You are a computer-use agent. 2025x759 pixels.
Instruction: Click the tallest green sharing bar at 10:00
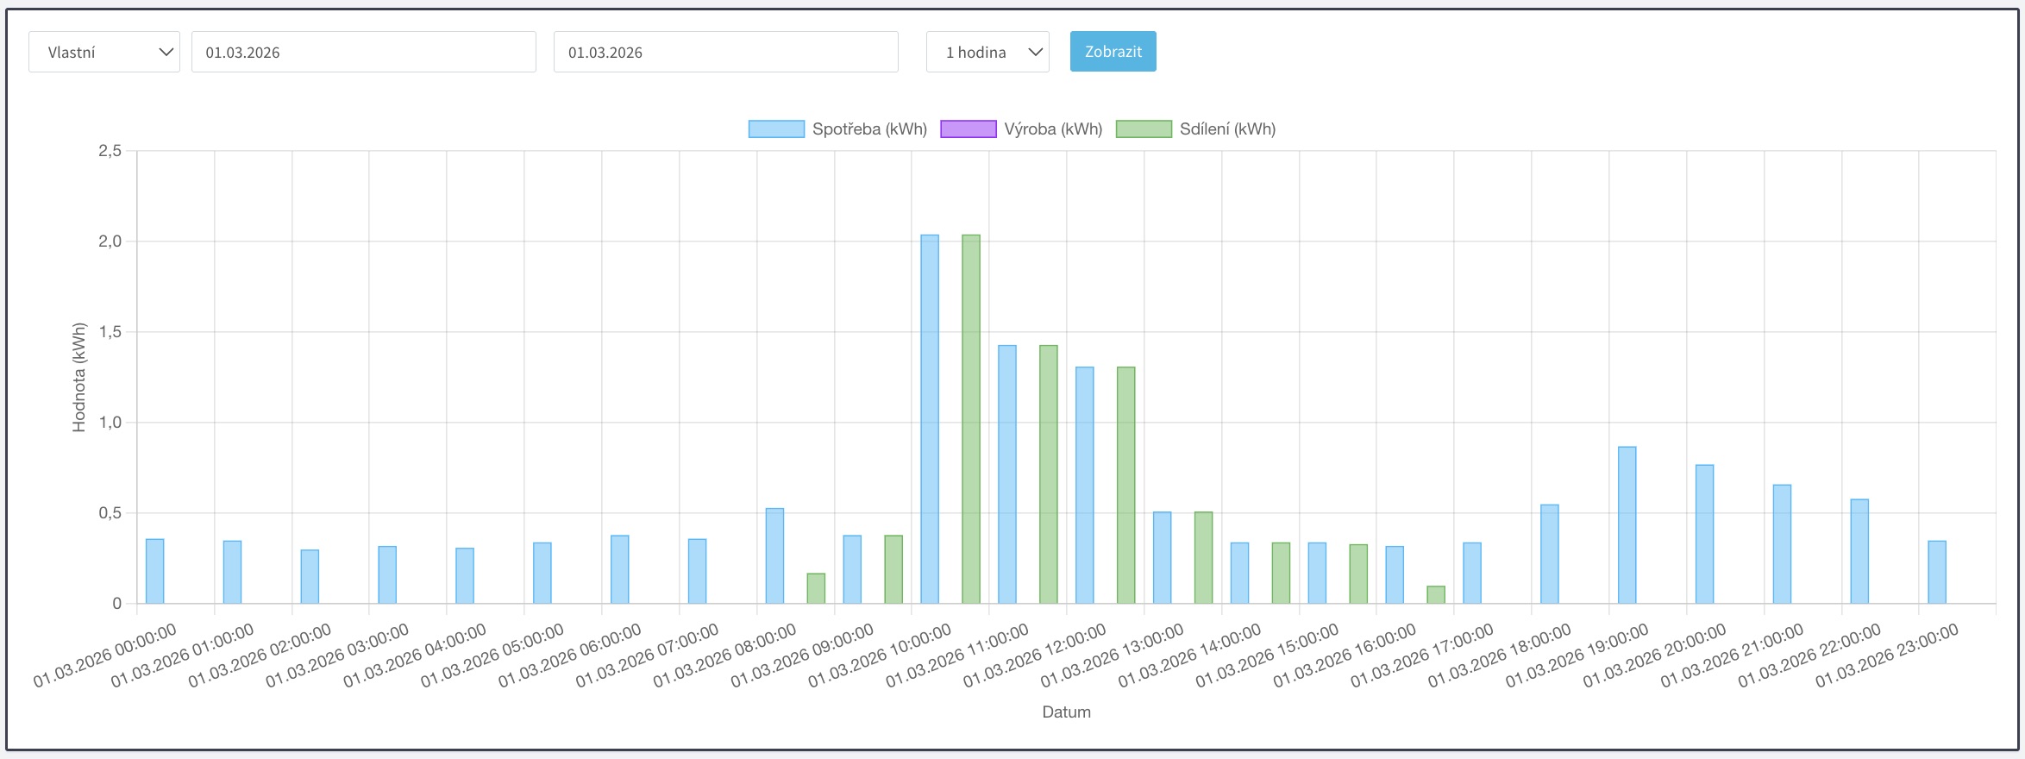[971, 419]
